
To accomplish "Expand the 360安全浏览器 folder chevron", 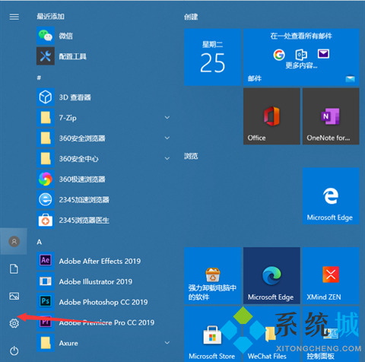I will tap(167, 138).
